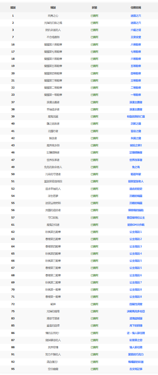Open the 四屬性洞窟 quest link
This screenshot has width=158, height=375.
(x=136, y=304)
